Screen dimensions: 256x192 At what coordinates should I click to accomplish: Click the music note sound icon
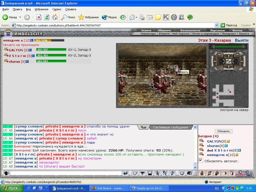pyautogui.click(x=172, y=173)
